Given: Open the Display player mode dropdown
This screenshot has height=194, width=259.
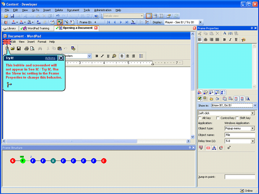Looking at the screenshot, I should pyautogui.click(x=200, y=22).
